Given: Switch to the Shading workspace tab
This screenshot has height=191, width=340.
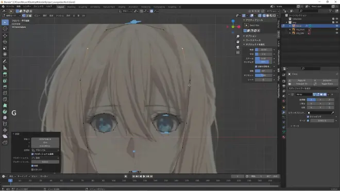Looking at the screenshot, I should tap(122, 7).
